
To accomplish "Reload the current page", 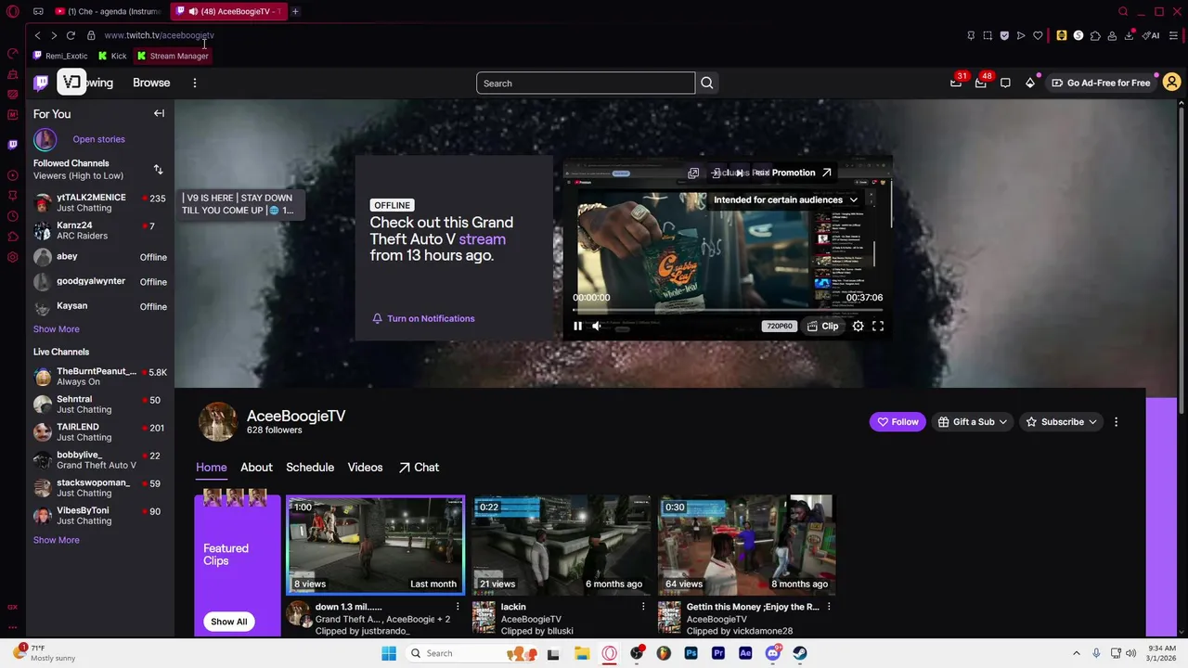I will [71, 35].
